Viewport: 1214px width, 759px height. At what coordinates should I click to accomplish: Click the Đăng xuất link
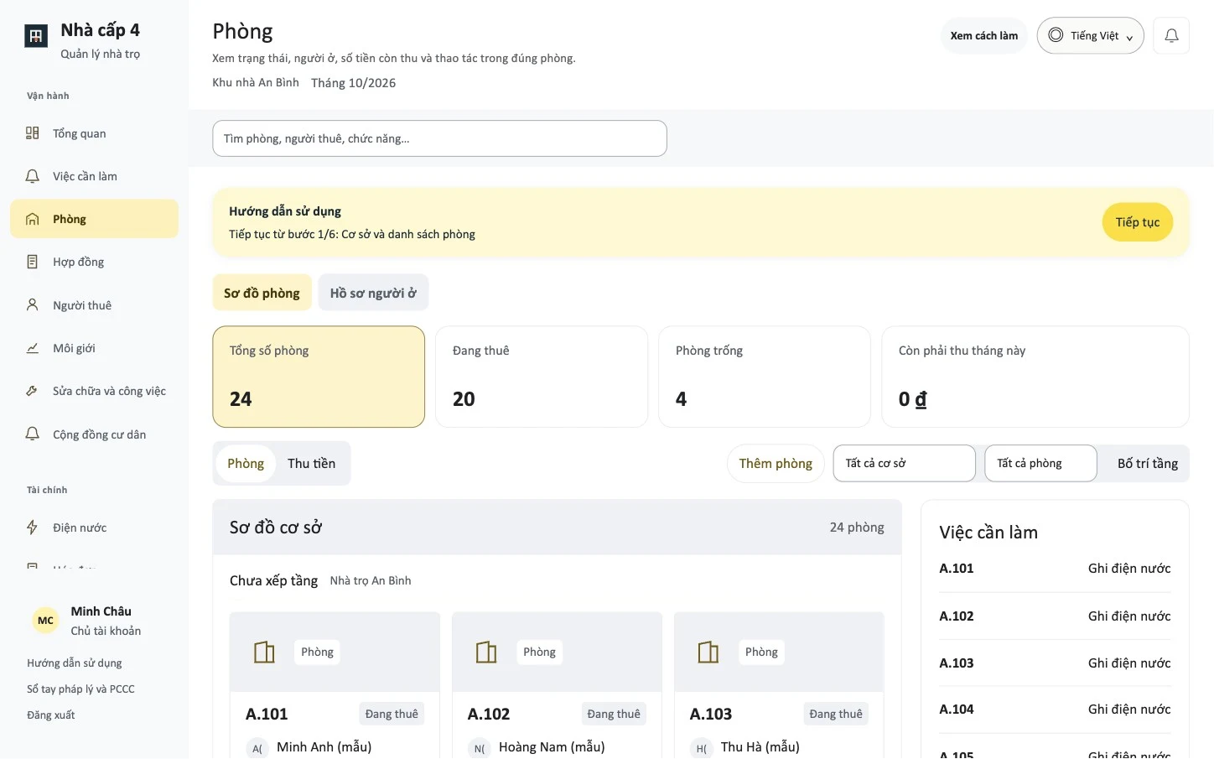(x=50, y=715)
